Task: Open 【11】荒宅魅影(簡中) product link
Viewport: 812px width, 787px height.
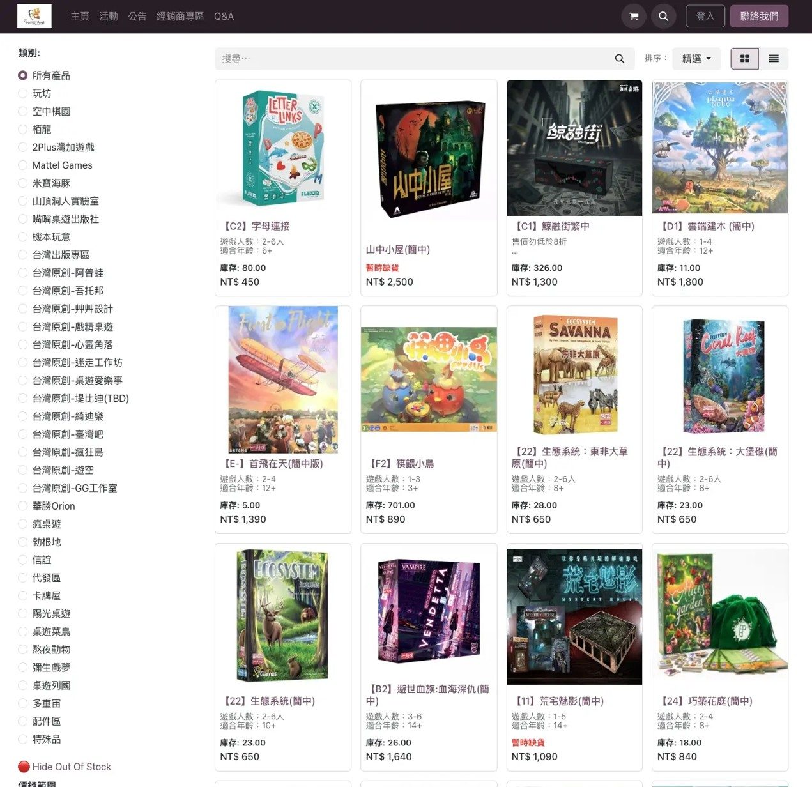Action: tap(558, 701)
